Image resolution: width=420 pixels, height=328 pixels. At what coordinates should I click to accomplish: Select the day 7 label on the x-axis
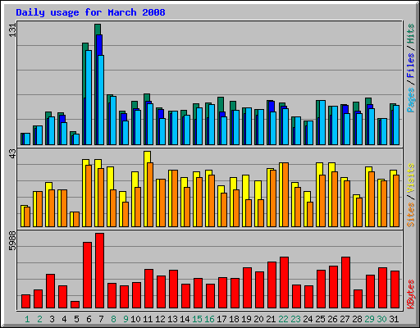tap(101, 319)
